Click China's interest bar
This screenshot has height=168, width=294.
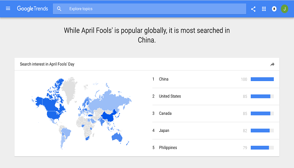click(262, 79)
